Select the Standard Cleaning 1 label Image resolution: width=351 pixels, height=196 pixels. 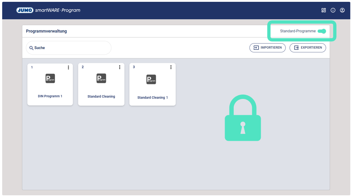[153, 97]
